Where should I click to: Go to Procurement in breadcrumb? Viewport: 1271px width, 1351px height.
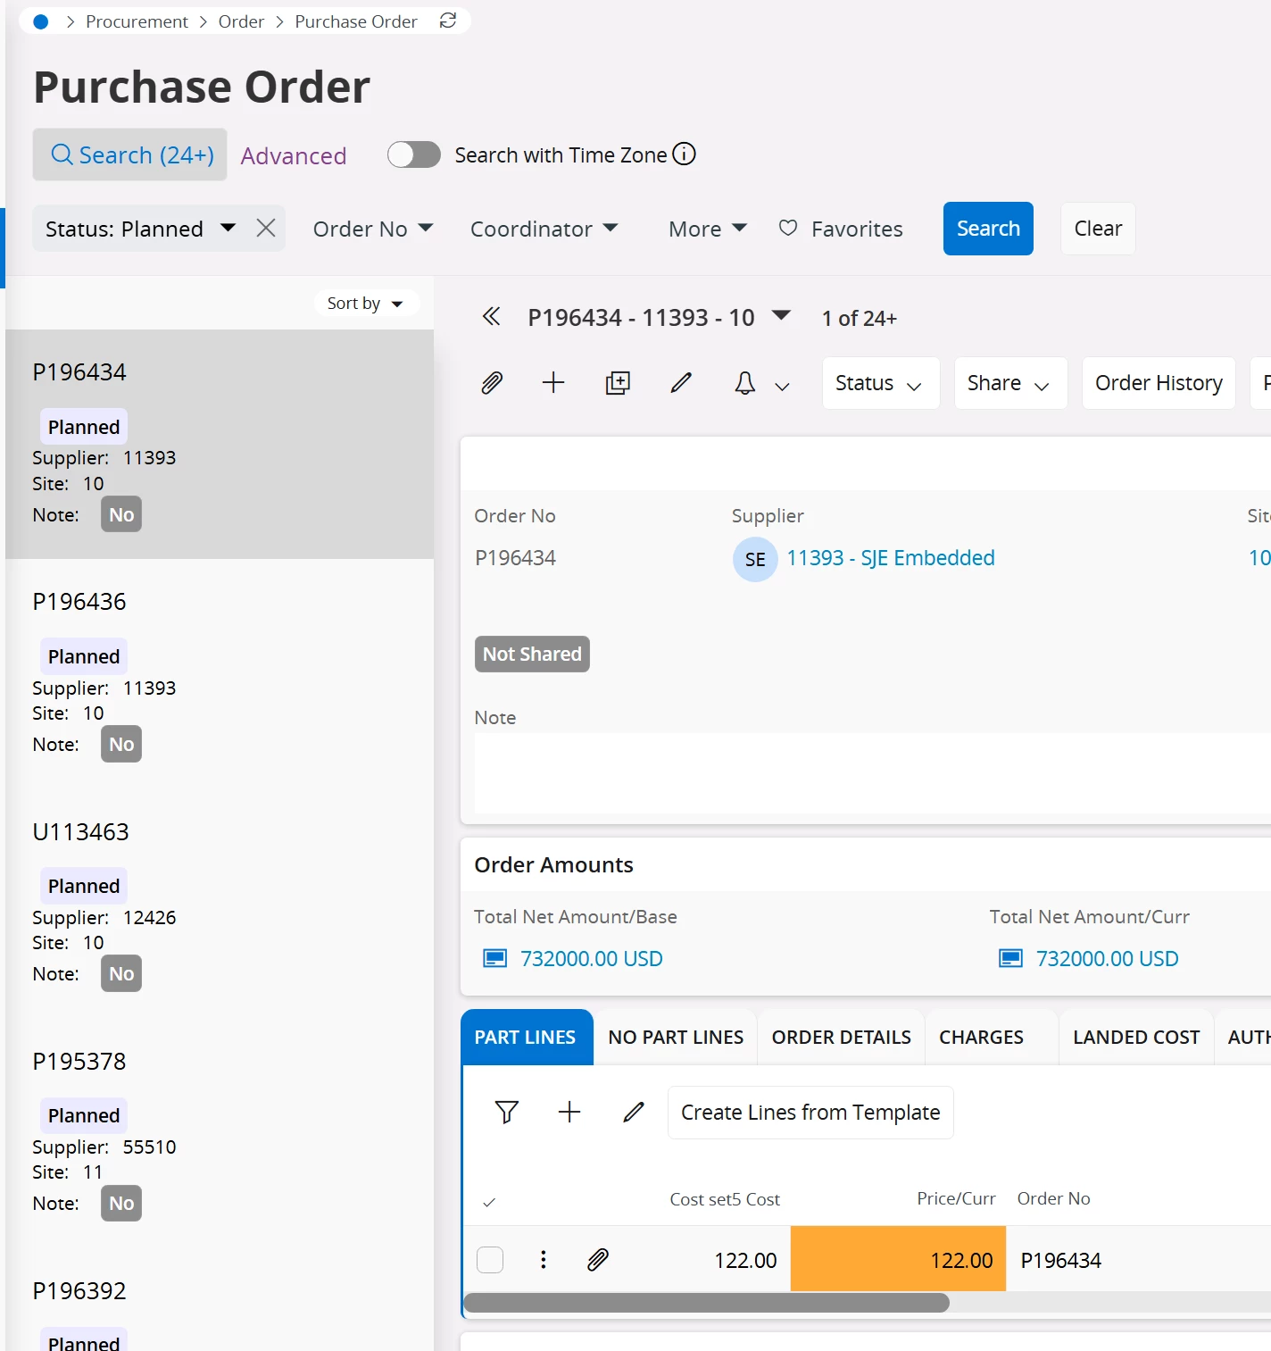tap(137, 21)
